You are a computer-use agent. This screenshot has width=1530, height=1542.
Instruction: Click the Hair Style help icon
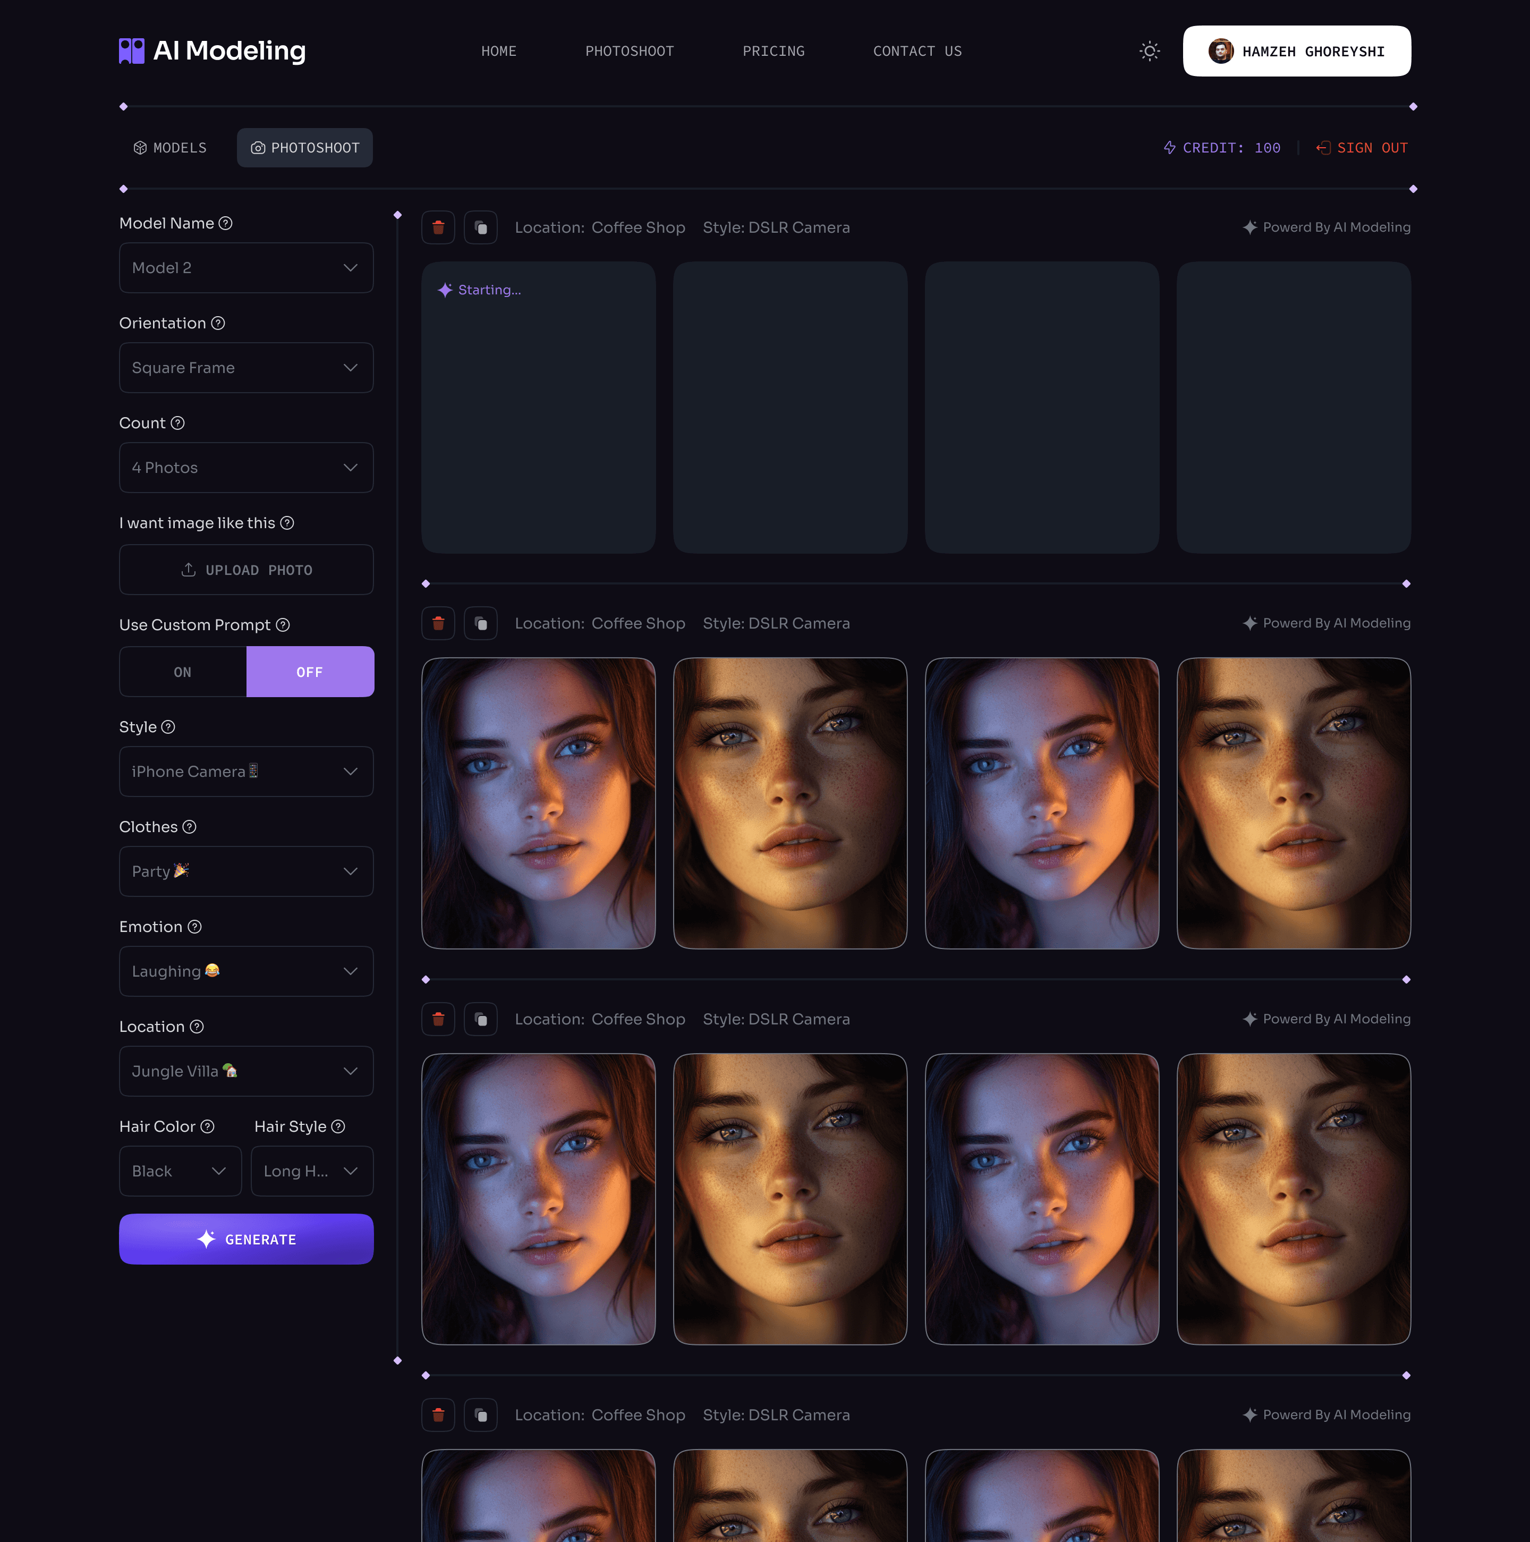[x=338, y=1126]
